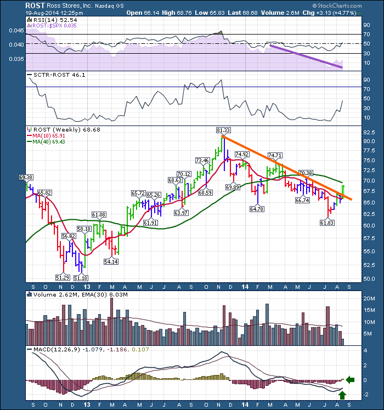Click the 51.18 low price label
Viewport: 384px width, 410px height.
pyautogui.click(x=81, y=278)
